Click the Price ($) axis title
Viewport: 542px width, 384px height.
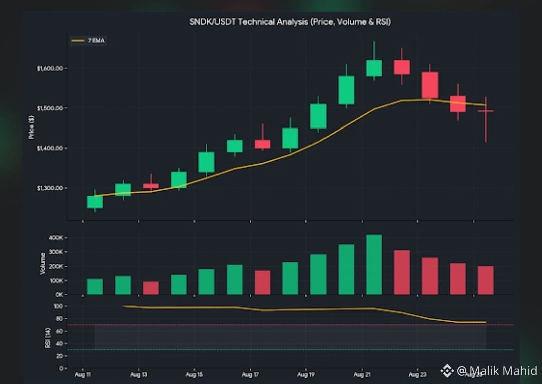tap(31, 127)
